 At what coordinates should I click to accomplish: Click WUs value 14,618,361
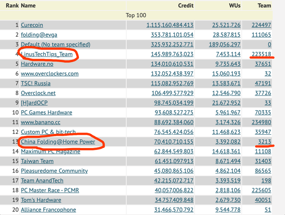pos(226,151)
